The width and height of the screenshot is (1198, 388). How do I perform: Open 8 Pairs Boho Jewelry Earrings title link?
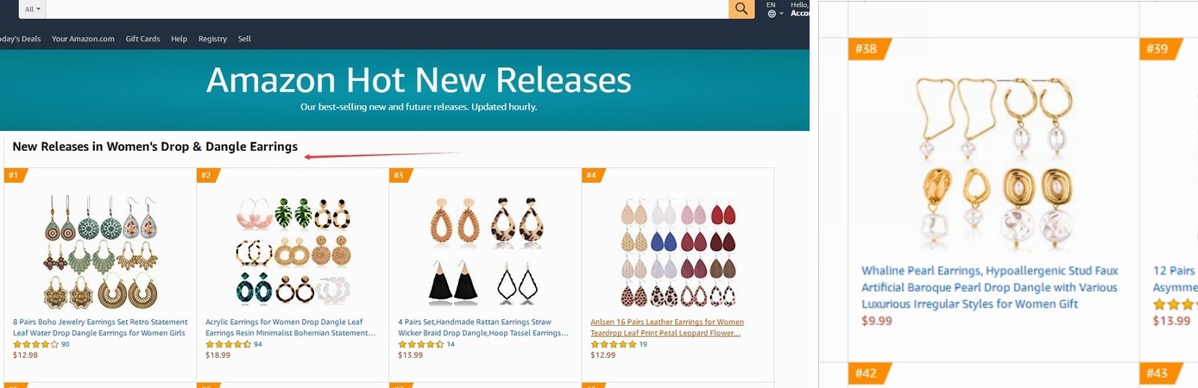(100, 327)
